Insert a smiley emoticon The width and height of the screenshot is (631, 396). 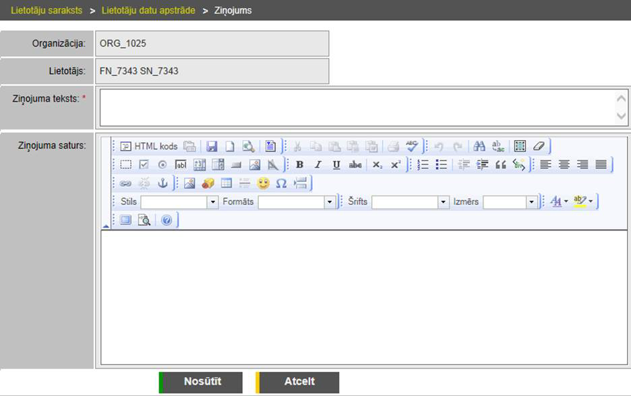tap(263, 183)
